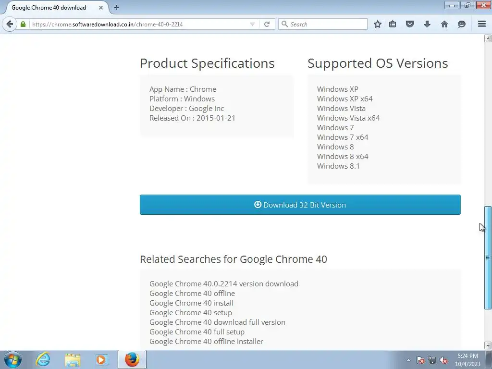Save page to Pocket icon

point(410,24)
